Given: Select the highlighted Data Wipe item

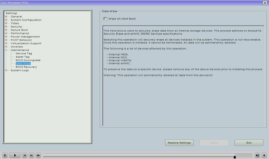Looking at the screenshot, I should [23, 63].
